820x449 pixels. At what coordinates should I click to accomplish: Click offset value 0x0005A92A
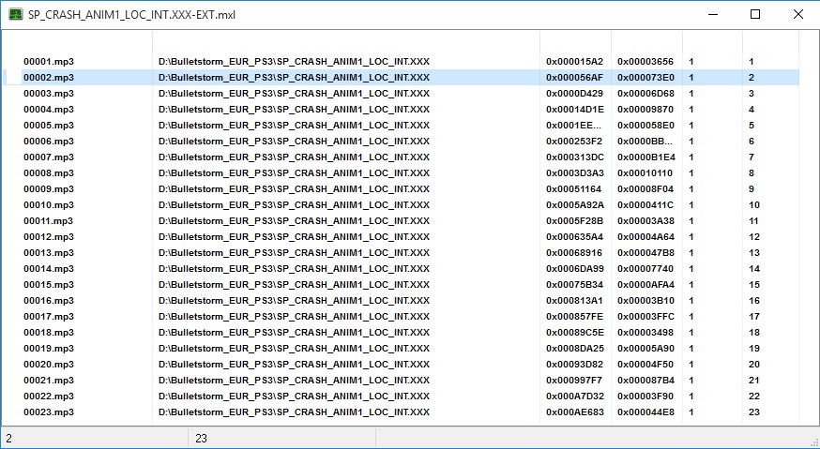pos(575,205)
